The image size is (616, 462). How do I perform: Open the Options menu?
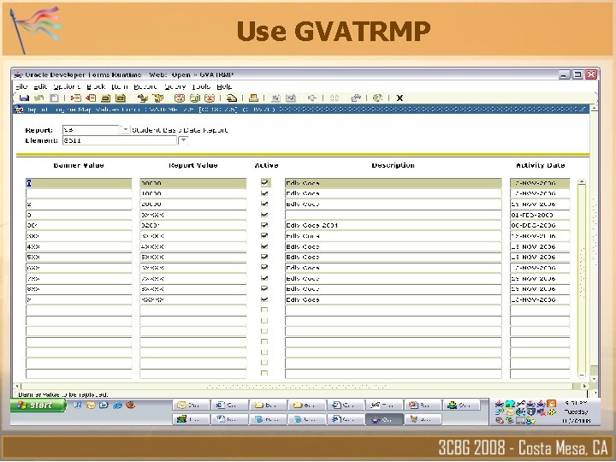point(67,86)
